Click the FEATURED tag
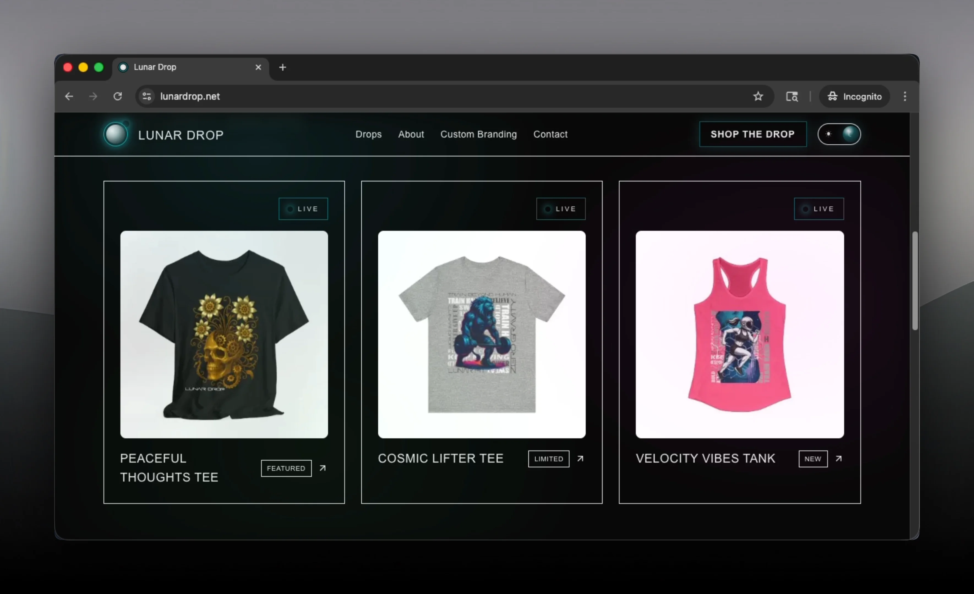Image resolution: width=974 pixels, height=594 pixels. pos(286,468)
